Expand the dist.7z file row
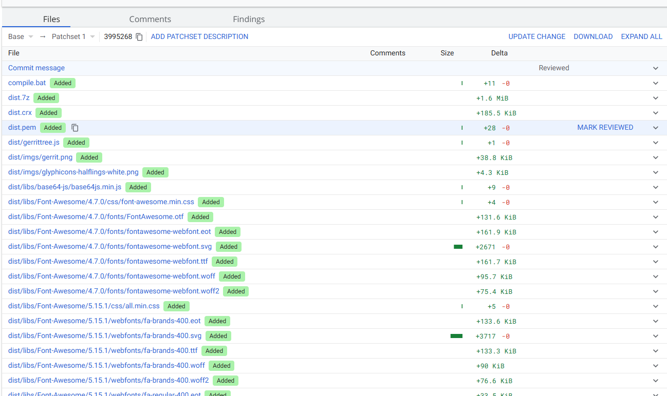Screen dimensions: 667x396 coord(655,98)
